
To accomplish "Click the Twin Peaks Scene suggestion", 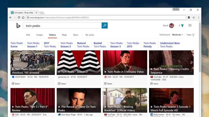I will [x=17, y=45].
